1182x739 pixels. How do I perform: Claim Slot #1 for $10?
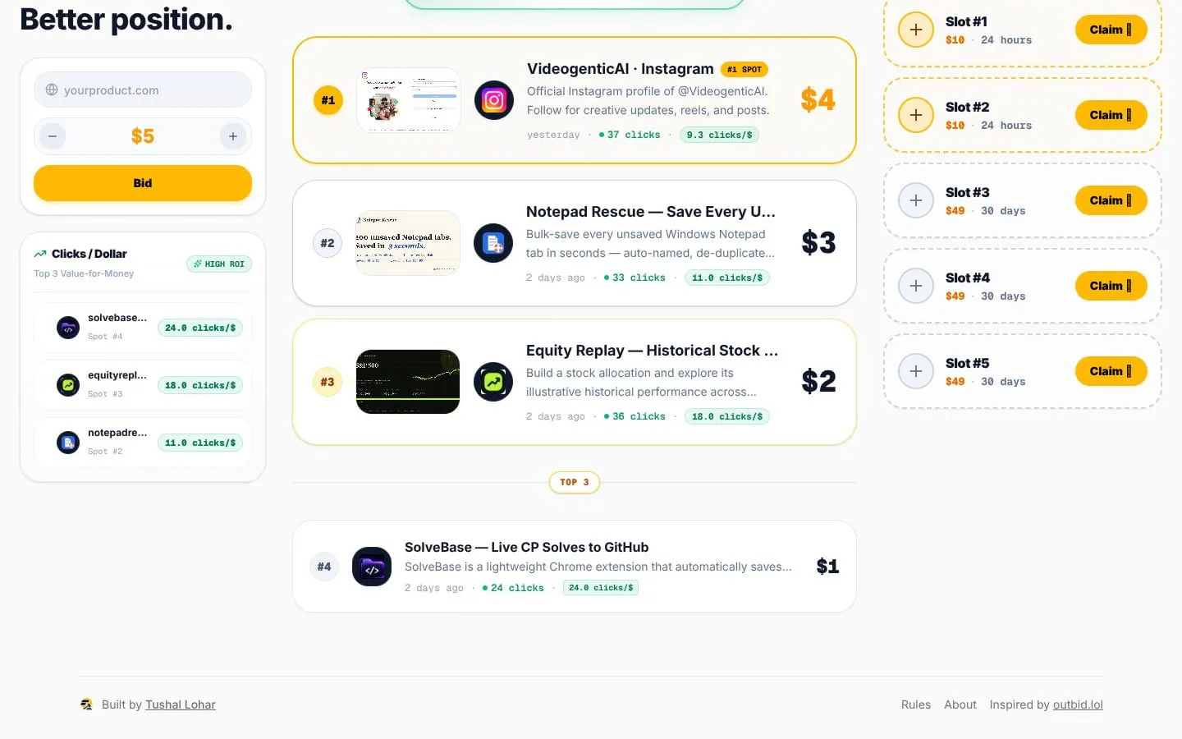1111,30
